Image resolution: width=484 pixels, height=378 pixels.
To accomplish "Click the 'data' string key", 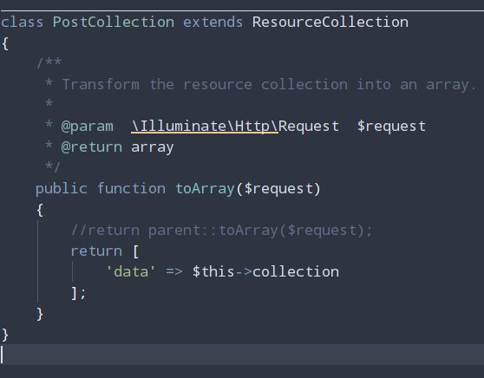I will 131,272.
